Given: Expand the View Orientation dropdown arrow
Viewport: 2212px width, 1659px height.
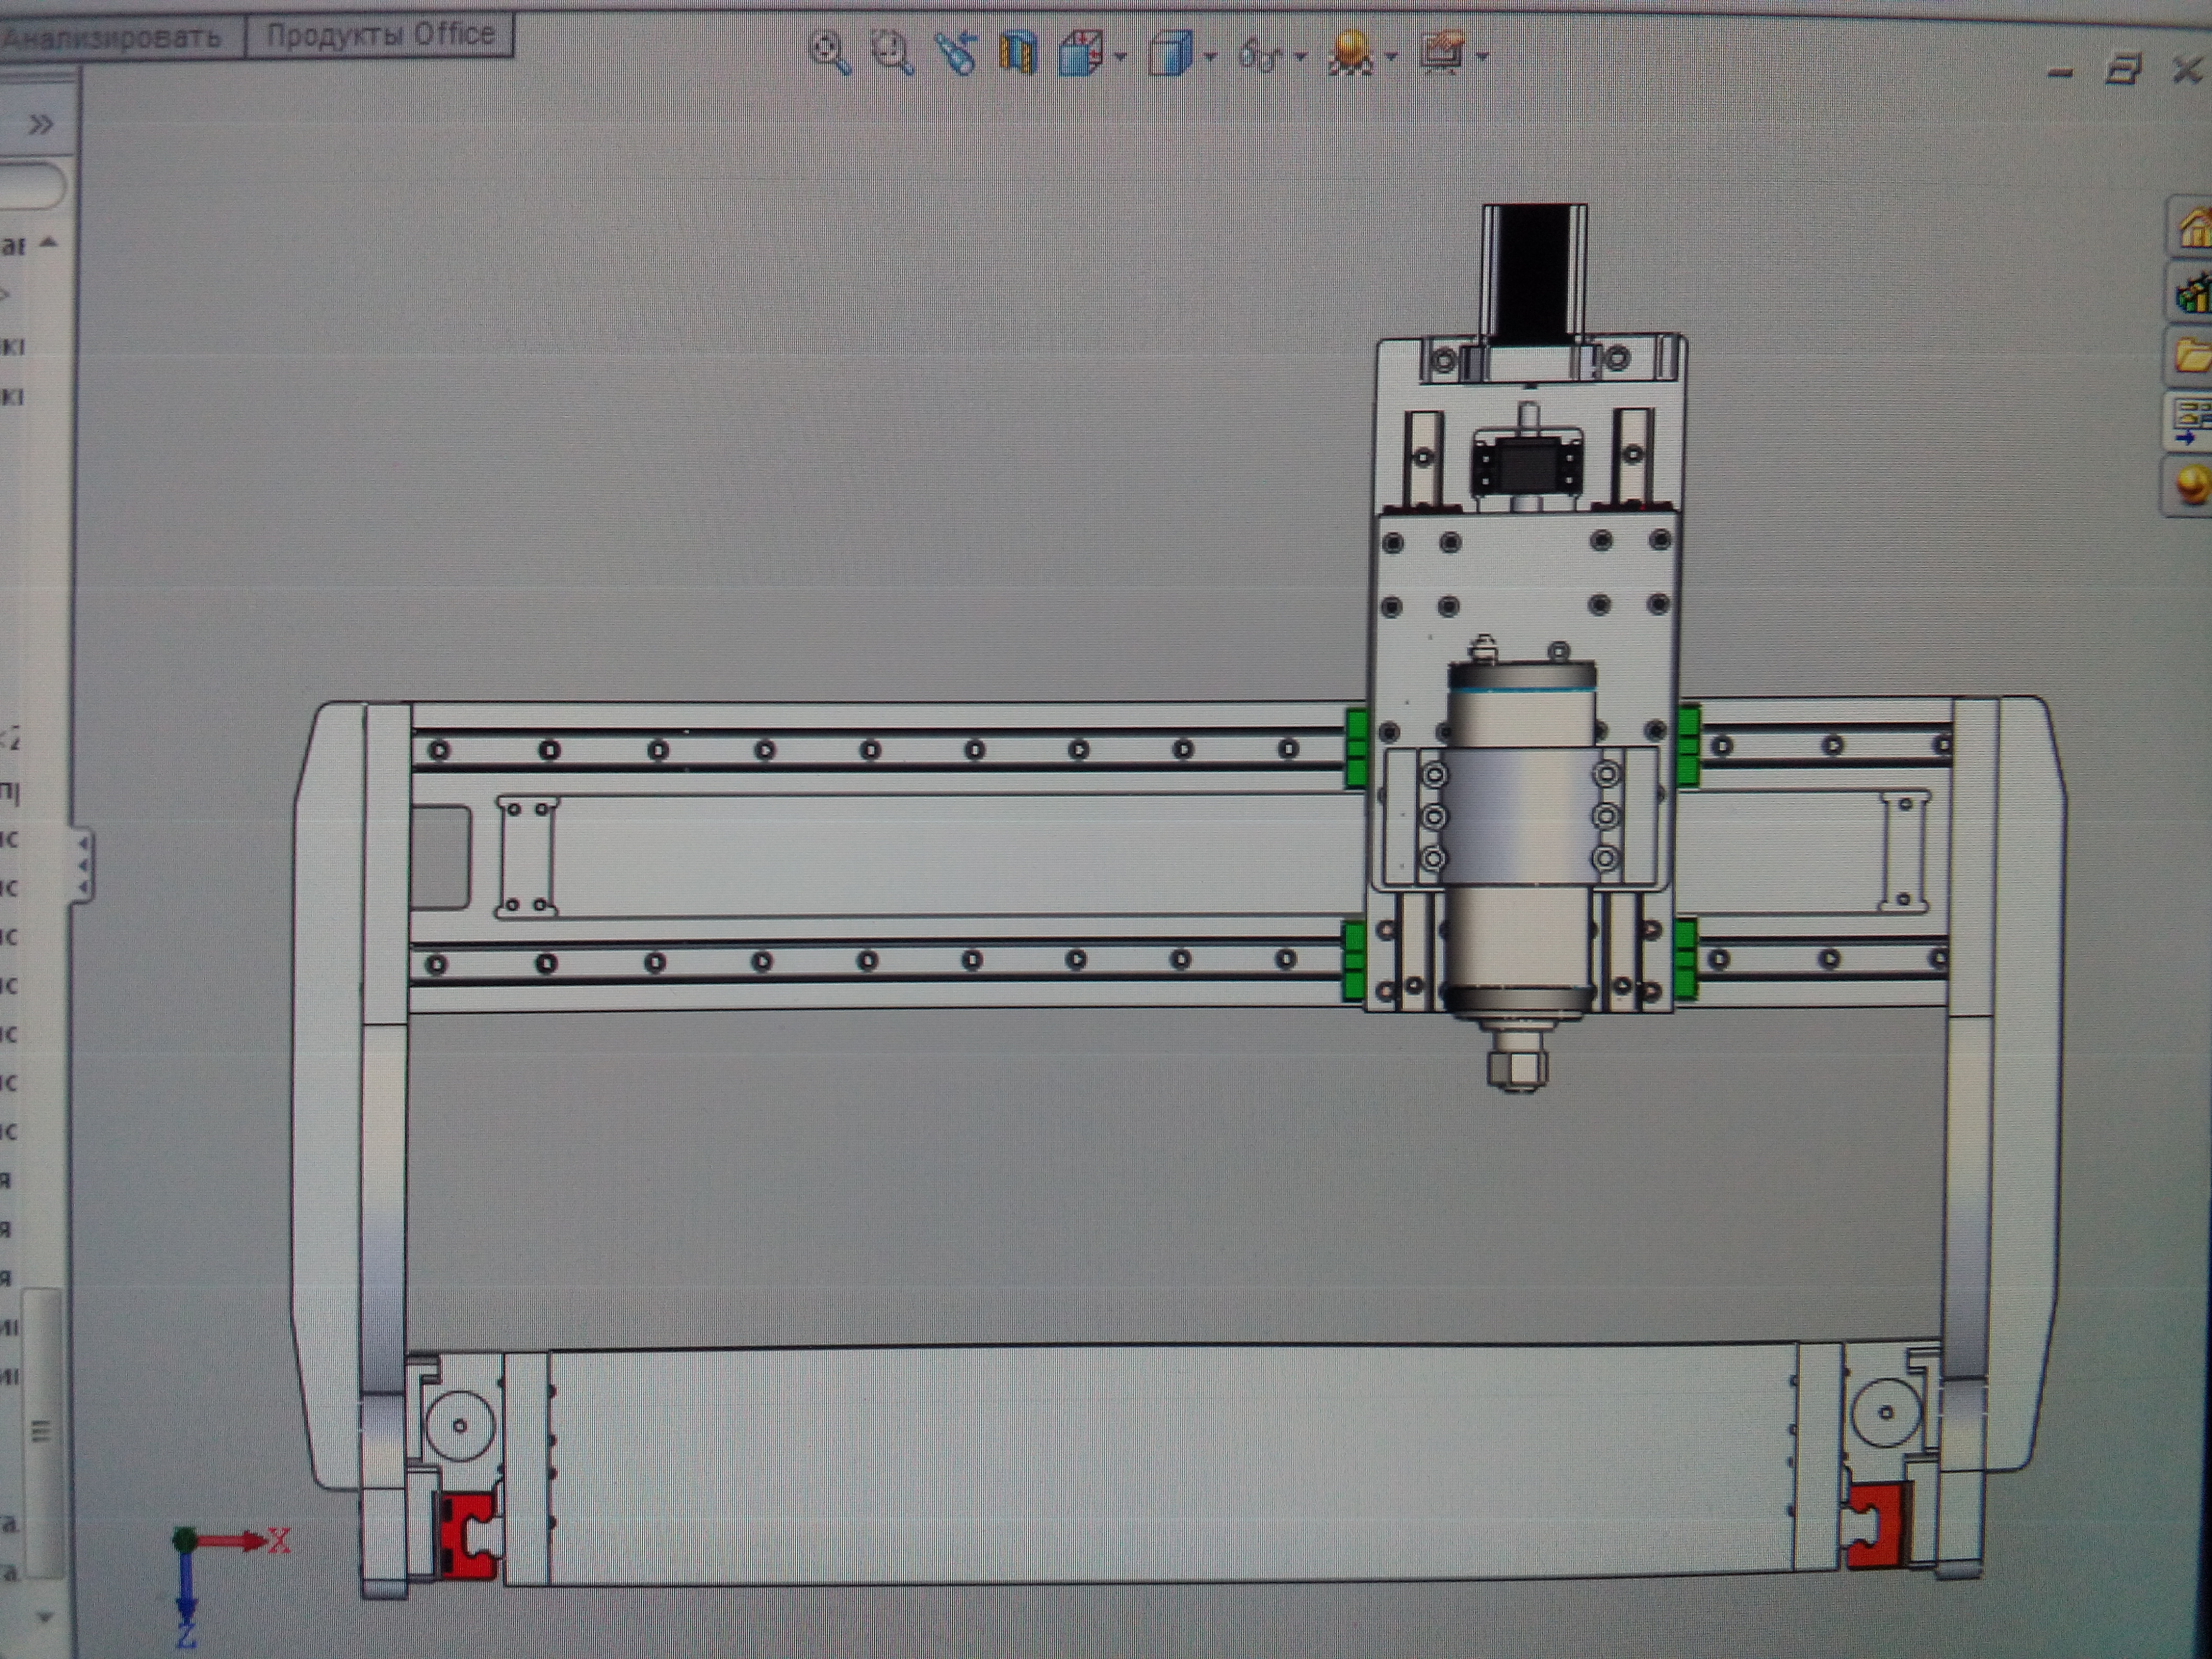Looking at the screenshot, I should [1121, 57].
